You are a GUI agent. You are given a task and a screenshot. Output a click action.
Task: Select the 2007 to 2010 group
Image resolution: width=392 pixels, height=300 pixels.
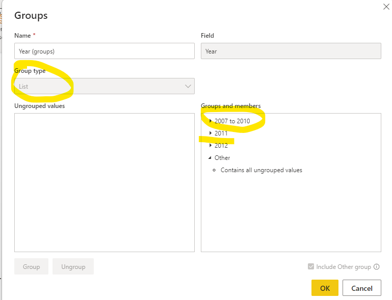[x=232, y=121]
